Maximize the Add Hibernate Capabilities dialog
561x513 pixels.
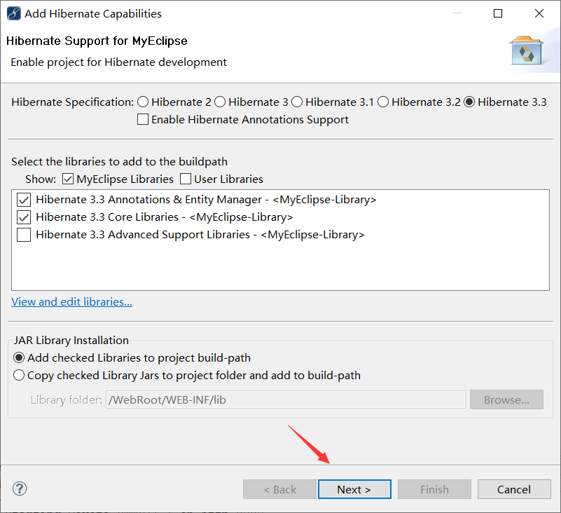coord(498,13)
